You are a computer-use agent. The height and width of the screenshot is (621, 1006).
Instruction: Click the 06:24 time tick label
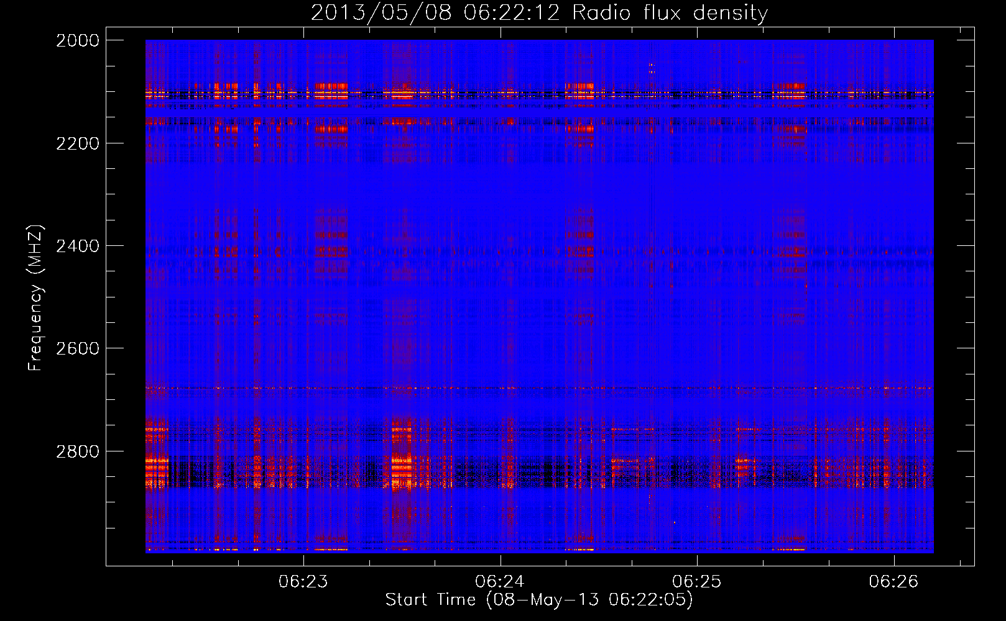pyautogui.click(x=500, y=582)
